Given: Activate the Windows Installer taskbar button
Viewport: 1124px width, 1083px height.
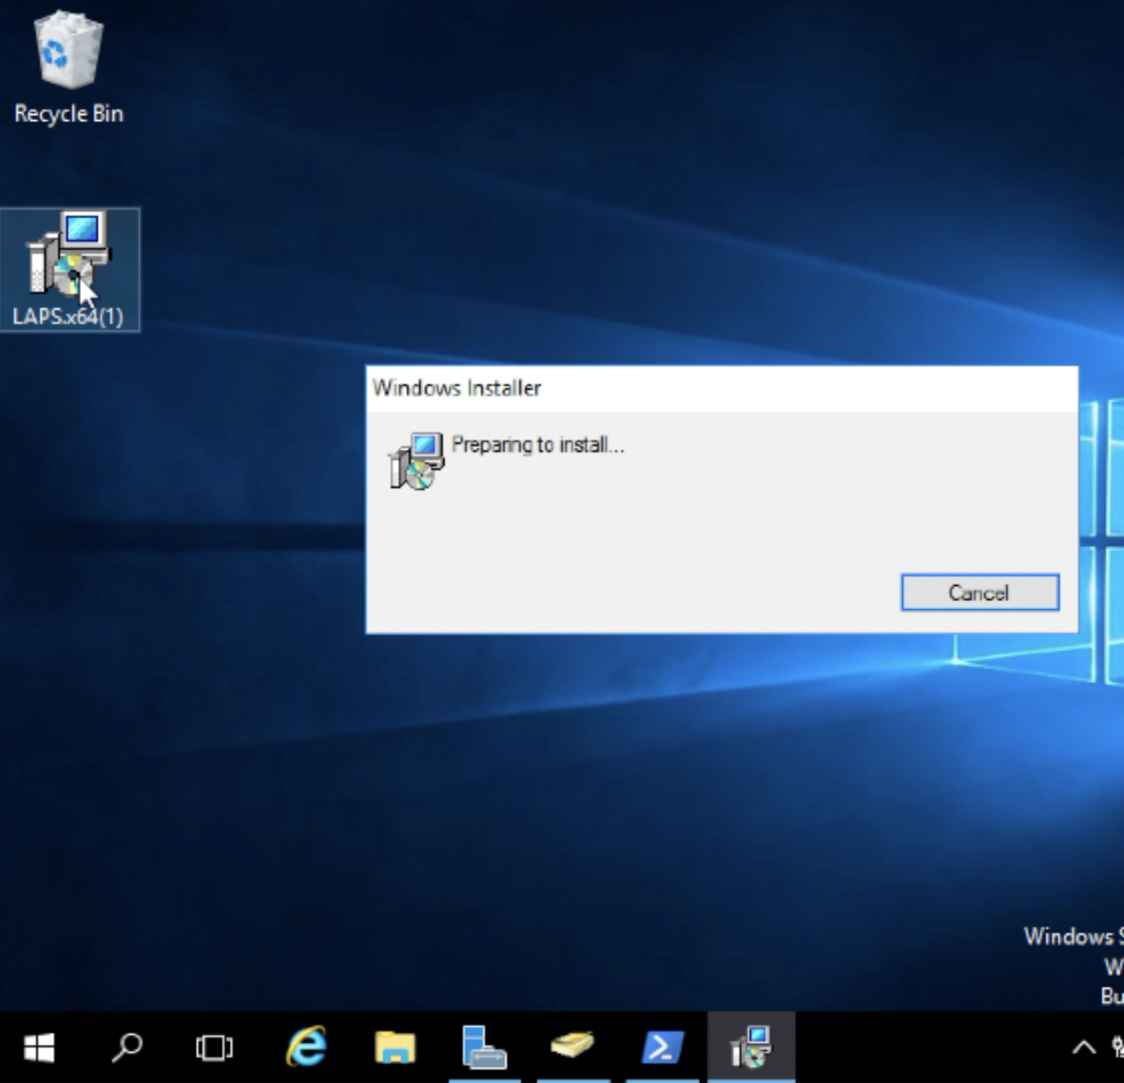Looking at the screenshot, I should (x=751, y=1047).
